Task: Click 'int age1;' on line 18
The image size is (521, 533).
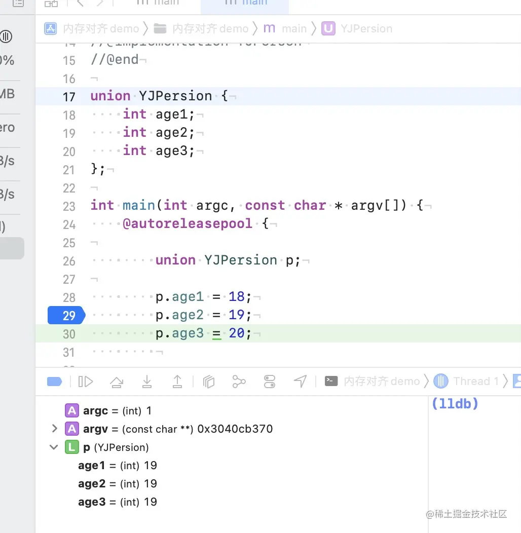Action: [x=159, y=114]
